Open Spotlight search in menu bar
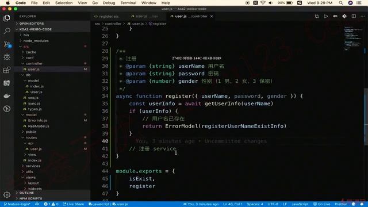The image size is (368, 207). (x=341, y=3)
